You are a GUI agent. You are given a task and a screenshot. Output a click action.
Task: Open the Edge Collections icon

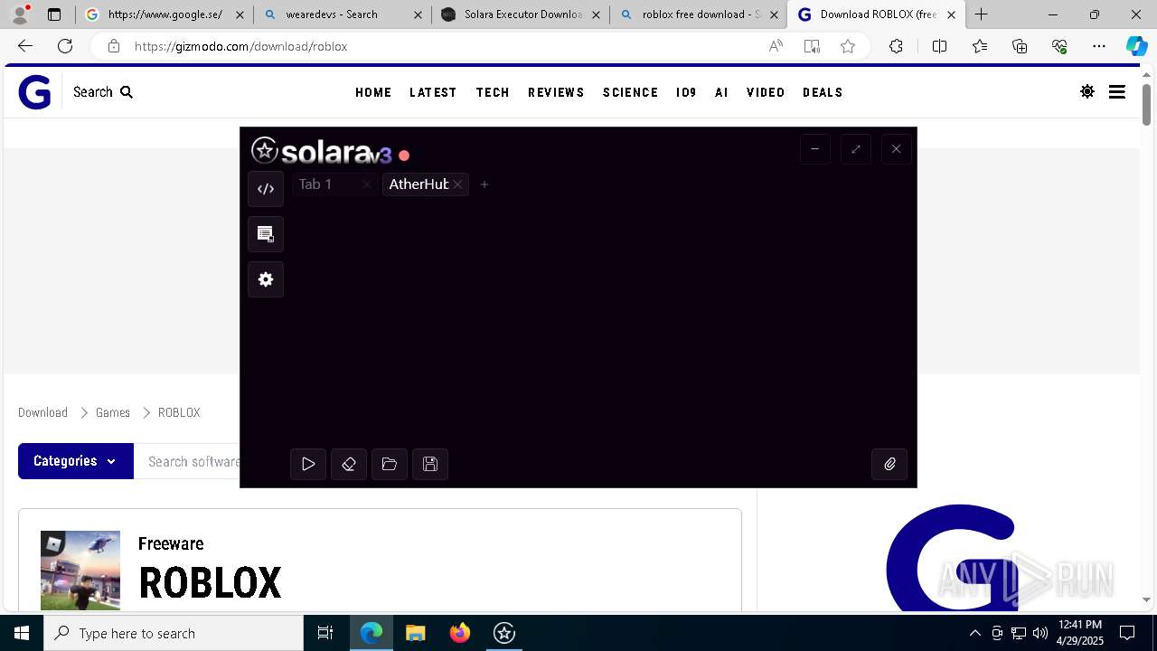click(x=1020, y=46)
